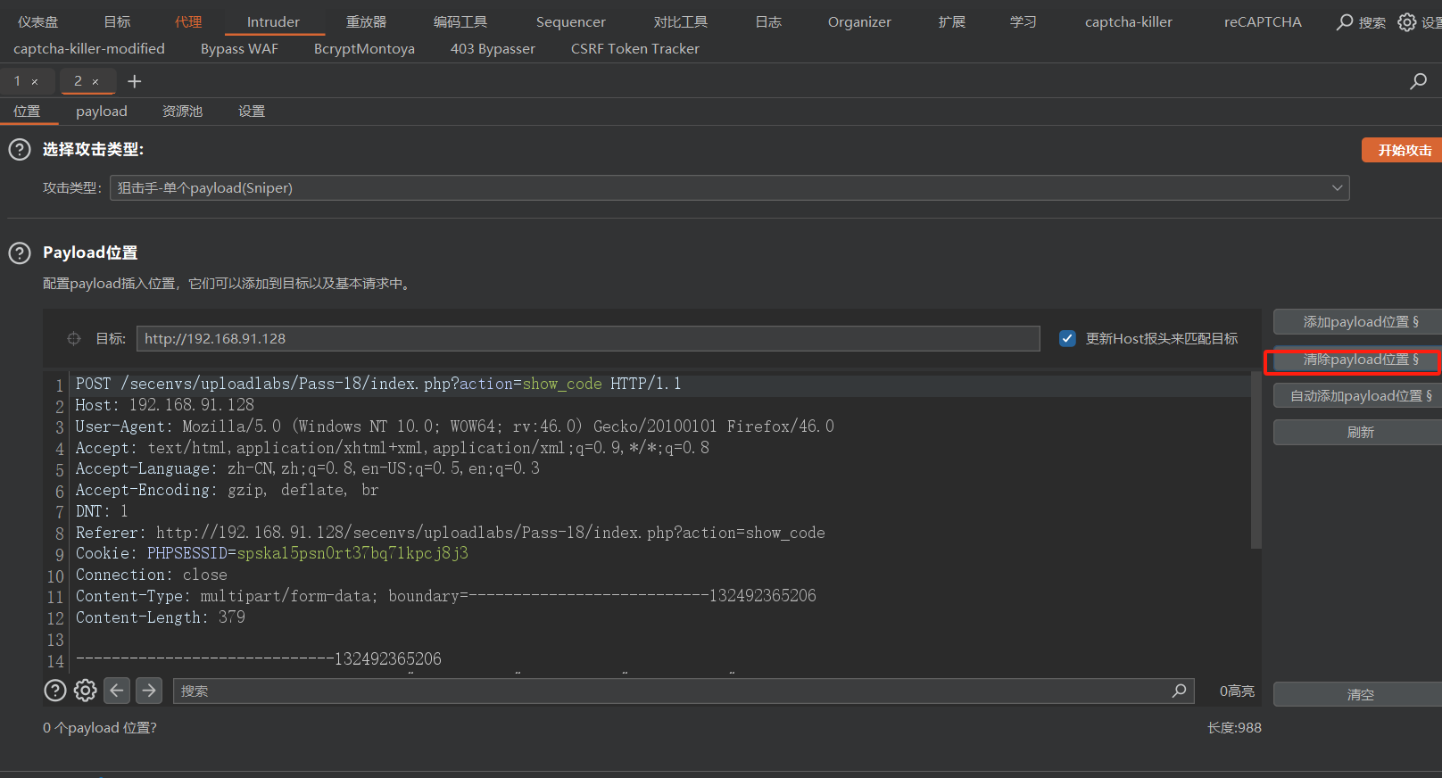Click the Connection: close line
Screen dimensions: 1442x778
[152, 575]
